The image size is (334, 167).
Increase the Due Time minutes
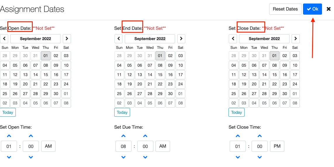click(145, 136)
